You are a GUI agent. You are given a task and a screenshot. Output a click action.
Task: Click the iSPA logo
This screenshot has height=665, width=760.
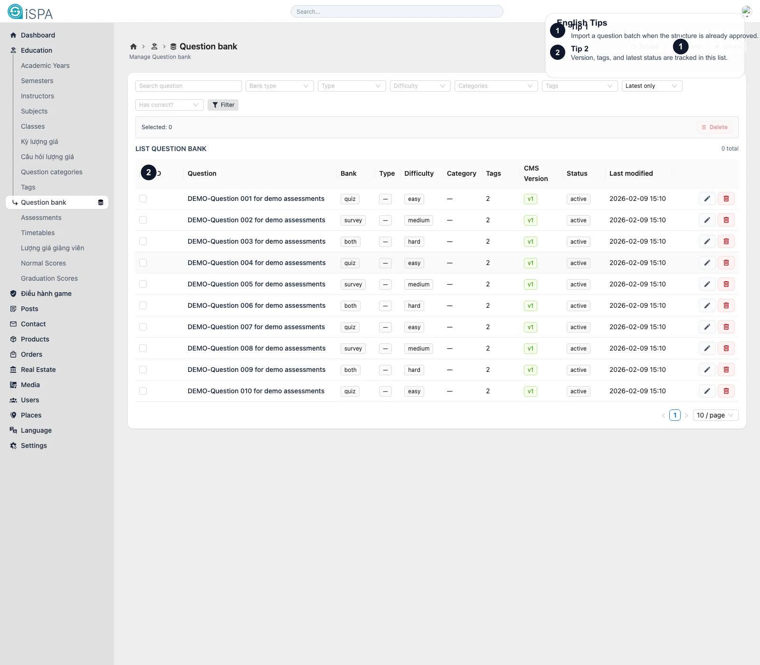[30, 12]
